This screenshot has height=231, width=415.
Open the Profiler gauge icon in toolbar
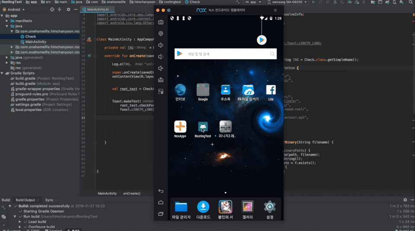(349, 2)
